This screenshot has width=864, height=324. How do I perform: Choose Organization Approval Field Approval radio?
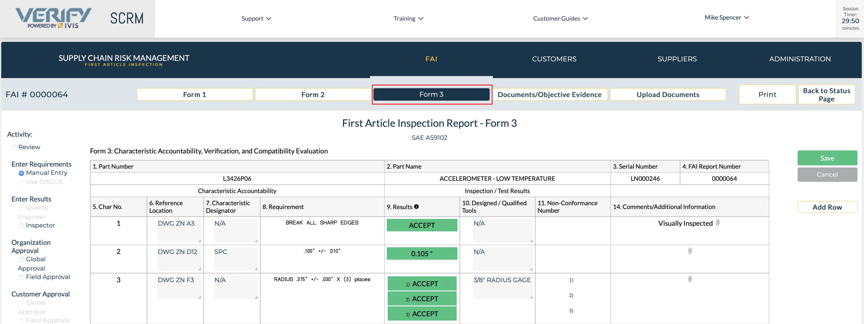pos(21,278)
